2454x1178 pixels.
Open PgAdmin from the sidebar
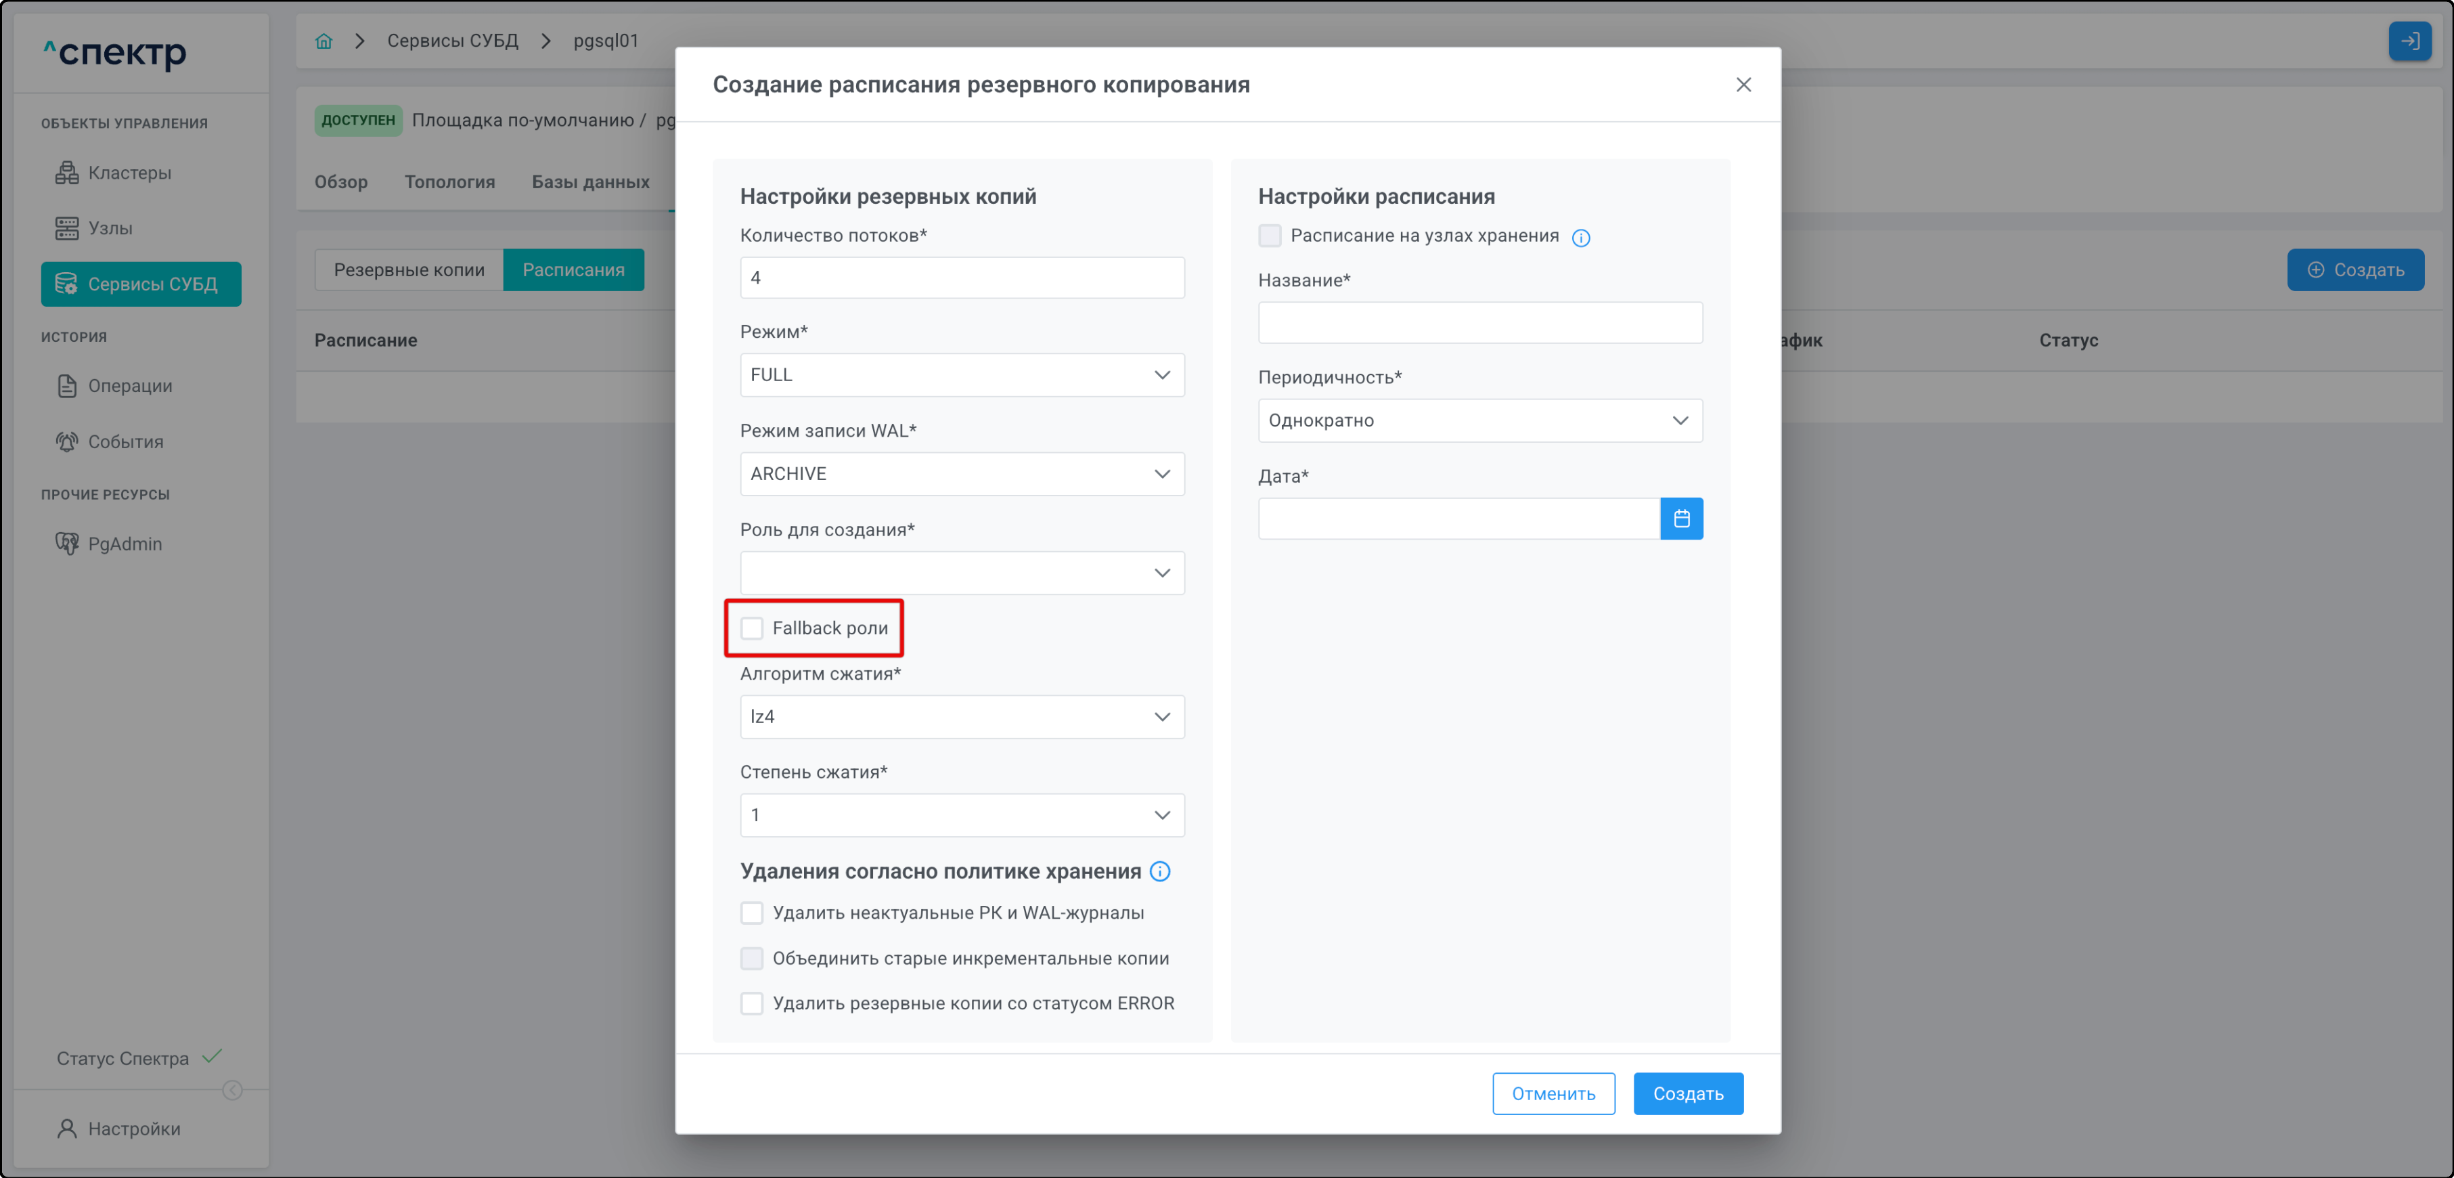pos(125,543)
